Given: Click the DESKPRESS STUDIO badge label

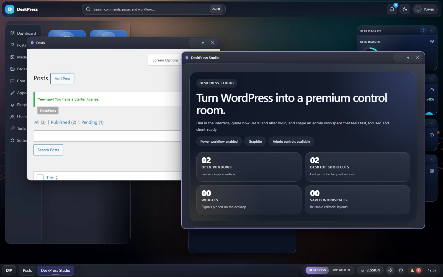Looking at the screenshot, I should (x=217, y=83).
